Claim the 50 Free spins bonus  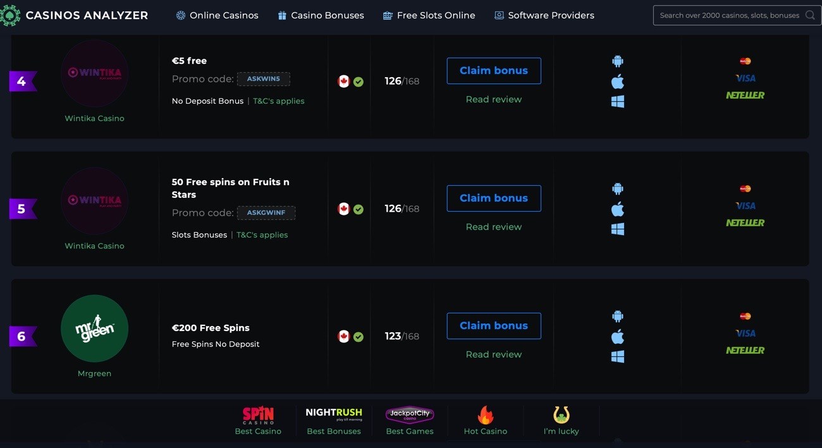pyautogui.click(x=494, y=198)
